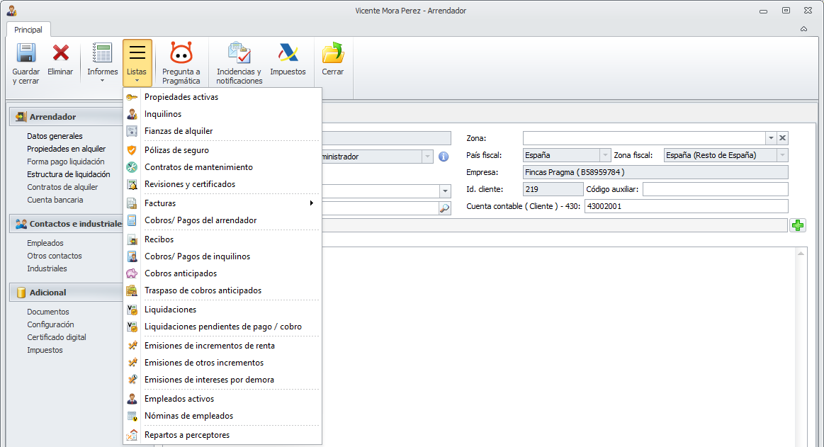Select Fianzas de alquiler menu entry
Screen dimensions: 824x447
(x=179, y=131)
